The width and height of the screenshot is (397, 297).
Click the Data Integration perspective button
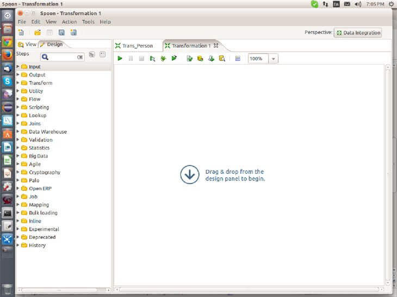click(x=358, y=33)
